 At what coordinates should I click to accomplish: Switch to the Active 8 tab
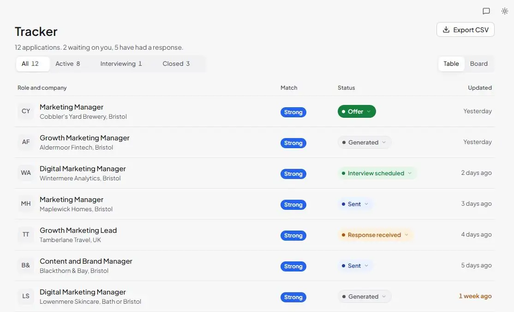pyautogui.click(x=67, y=64)
